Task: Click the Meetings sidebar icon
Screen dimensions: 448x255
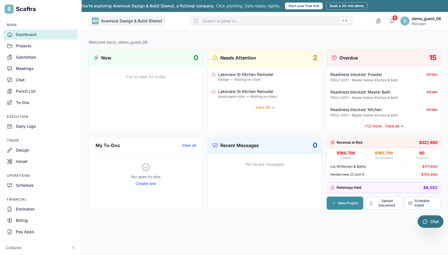Action: coord(10,69)
